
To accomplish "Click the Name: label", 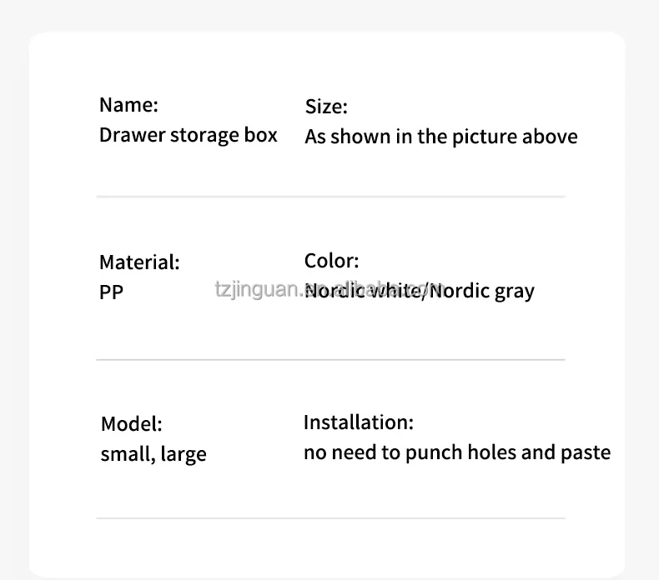I will click(x=128, y=104).
